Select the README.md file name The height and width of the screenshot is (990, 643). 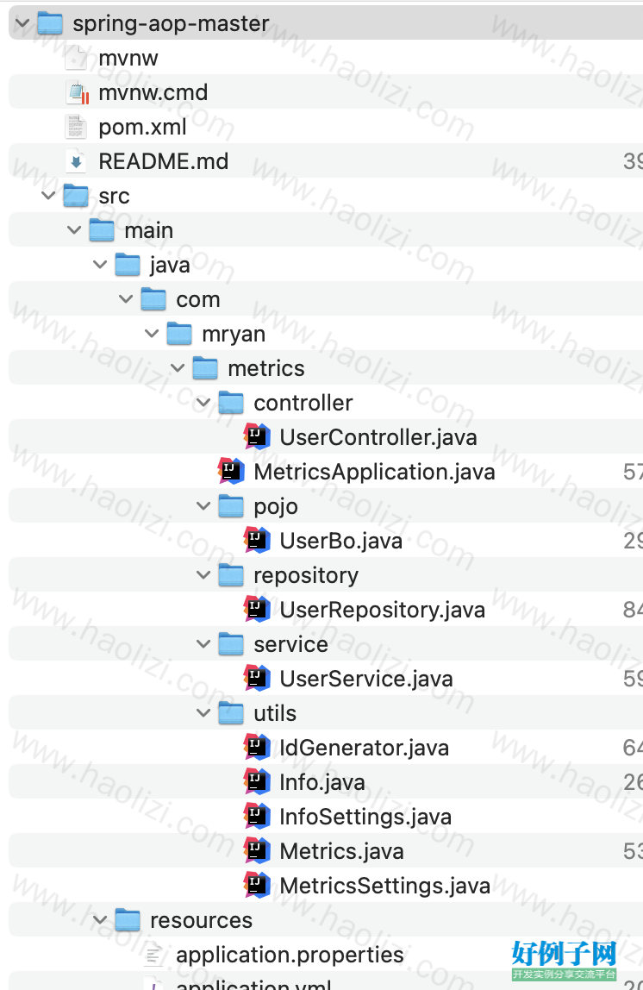click(164, 161)
